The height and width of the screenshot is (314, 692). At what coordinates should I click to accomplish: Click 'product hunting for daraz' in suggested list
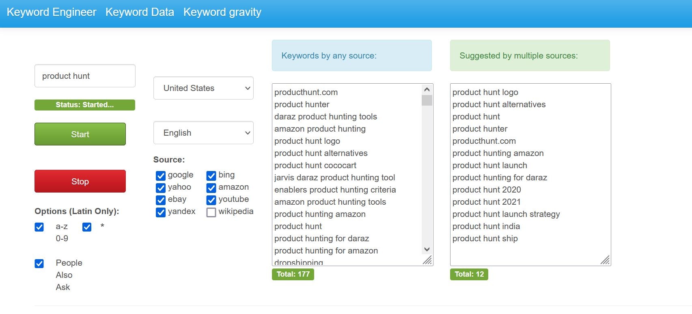500,178
